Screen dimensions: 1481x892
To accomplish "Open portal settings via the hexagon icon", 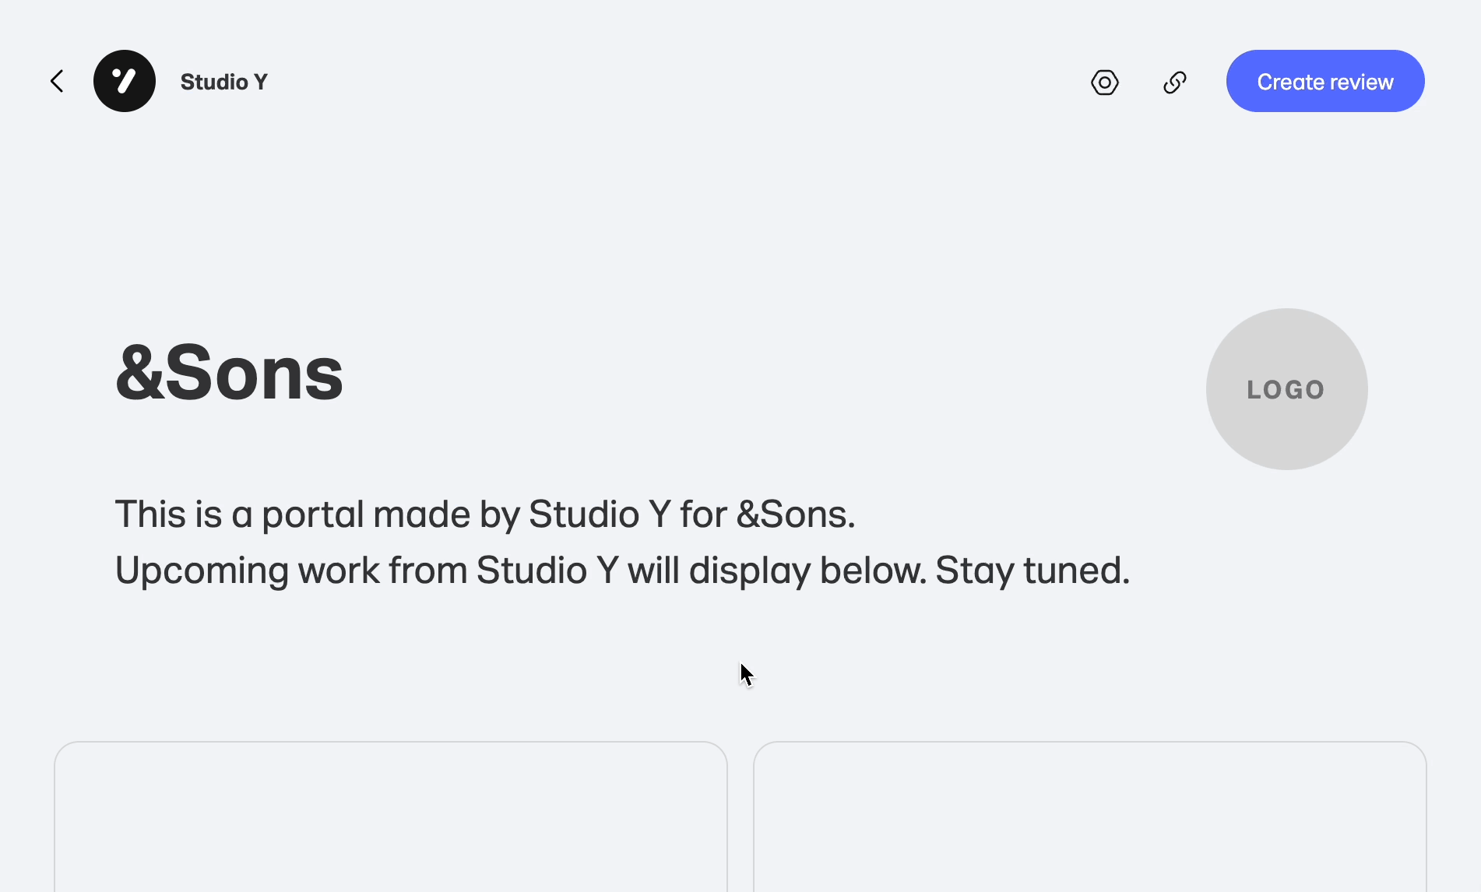I will tap(1104, 82).
